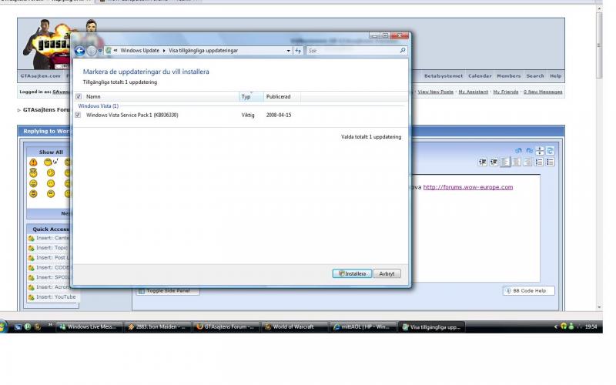Open the forum Help tab
Image resolution: width=616 pixels, height=385 pixels.
coord(555,76)
